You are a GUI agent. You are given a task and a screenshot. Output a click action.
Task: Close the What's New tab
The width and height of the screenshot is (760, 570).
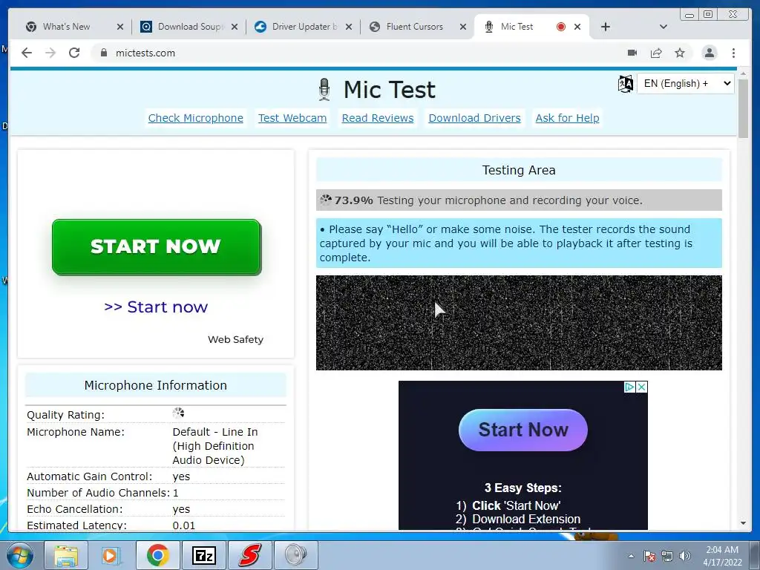coord(120,27)
